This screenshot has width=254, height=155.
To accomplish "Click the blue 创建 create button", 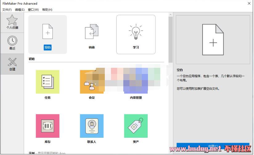I will point(213,146).
